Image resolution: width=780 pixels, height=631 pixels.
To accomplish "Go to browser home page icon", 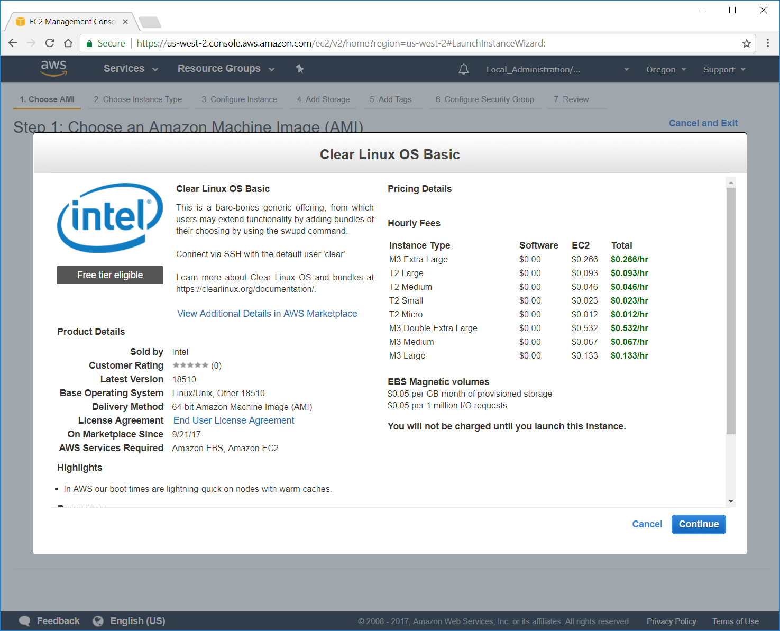I will pyautogui.click(x=68, y=43).
